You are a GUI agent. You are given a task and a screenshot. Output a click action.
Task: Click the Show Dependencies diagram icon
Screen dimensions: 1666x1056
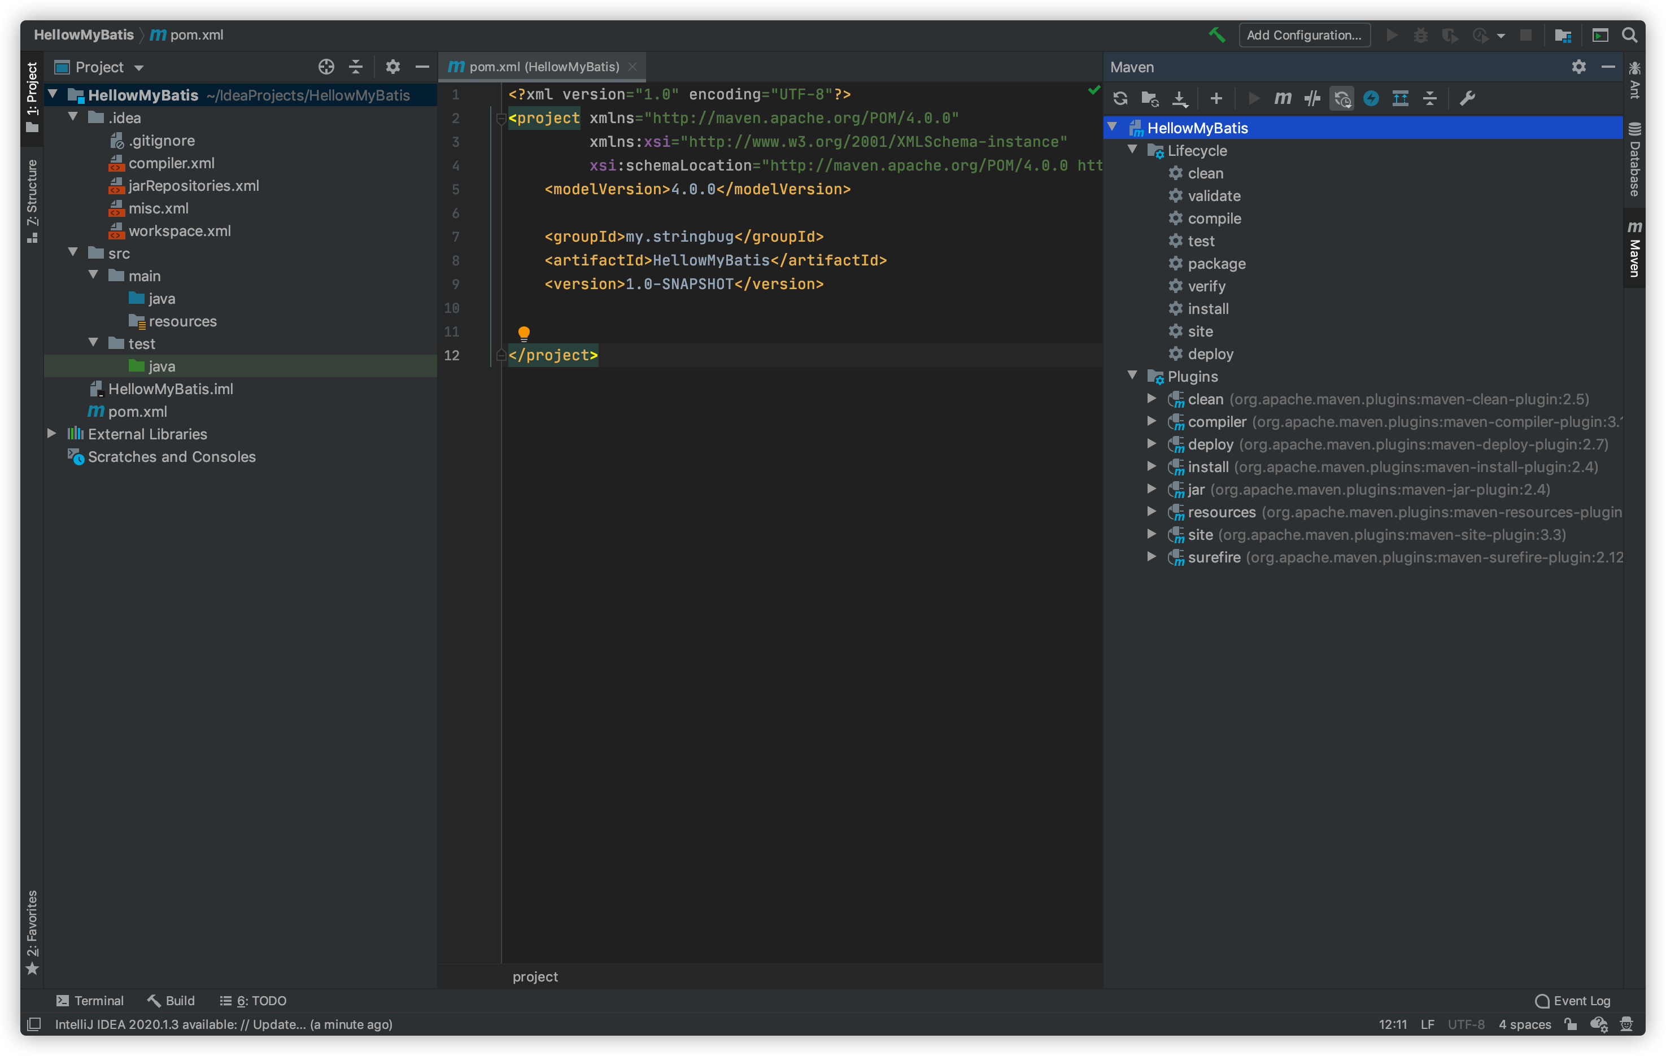1401,98
